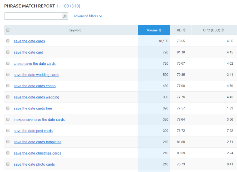Open the inexpensive save the date cards link
The height and width of the screenshot is (172, 237).
pos(39,120)
